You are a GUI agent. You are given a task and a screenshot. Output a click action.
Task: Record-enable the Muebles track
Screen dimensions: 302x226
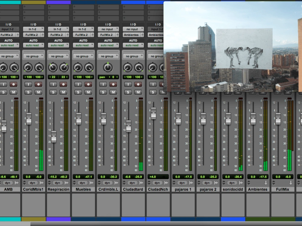(x=88, y=84)
